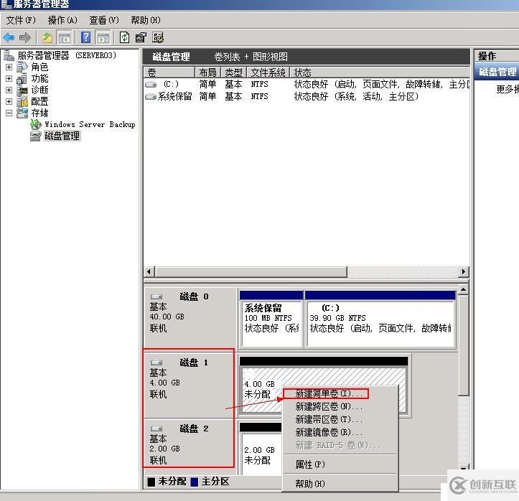Image resolution: width=519 pixels, height=501 pixels.
Task: Click the disk settings toolbar icon
Action: 158,37
